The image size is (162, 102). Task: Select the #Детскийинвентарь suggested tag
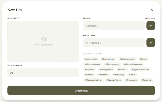tap(133, 64)
